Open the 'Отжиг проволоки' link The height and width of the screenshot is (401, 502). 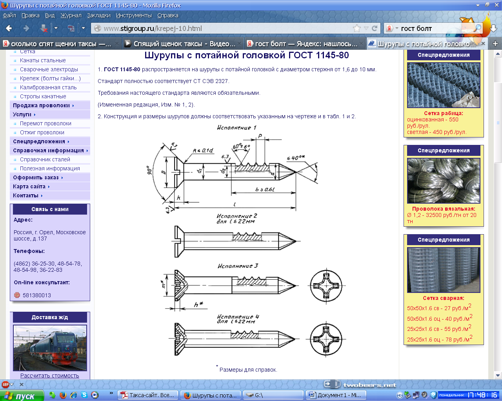(x=42, y=132)
